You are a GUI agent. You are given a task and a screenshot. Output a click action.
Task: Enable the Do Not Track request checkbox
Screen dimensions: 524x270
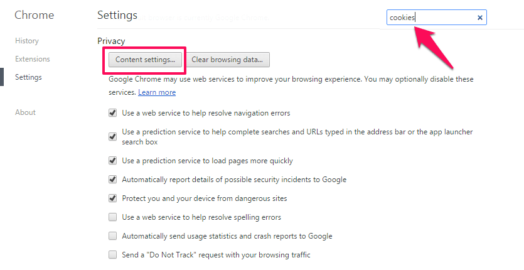pyautogui.click(x=112, y=254)
